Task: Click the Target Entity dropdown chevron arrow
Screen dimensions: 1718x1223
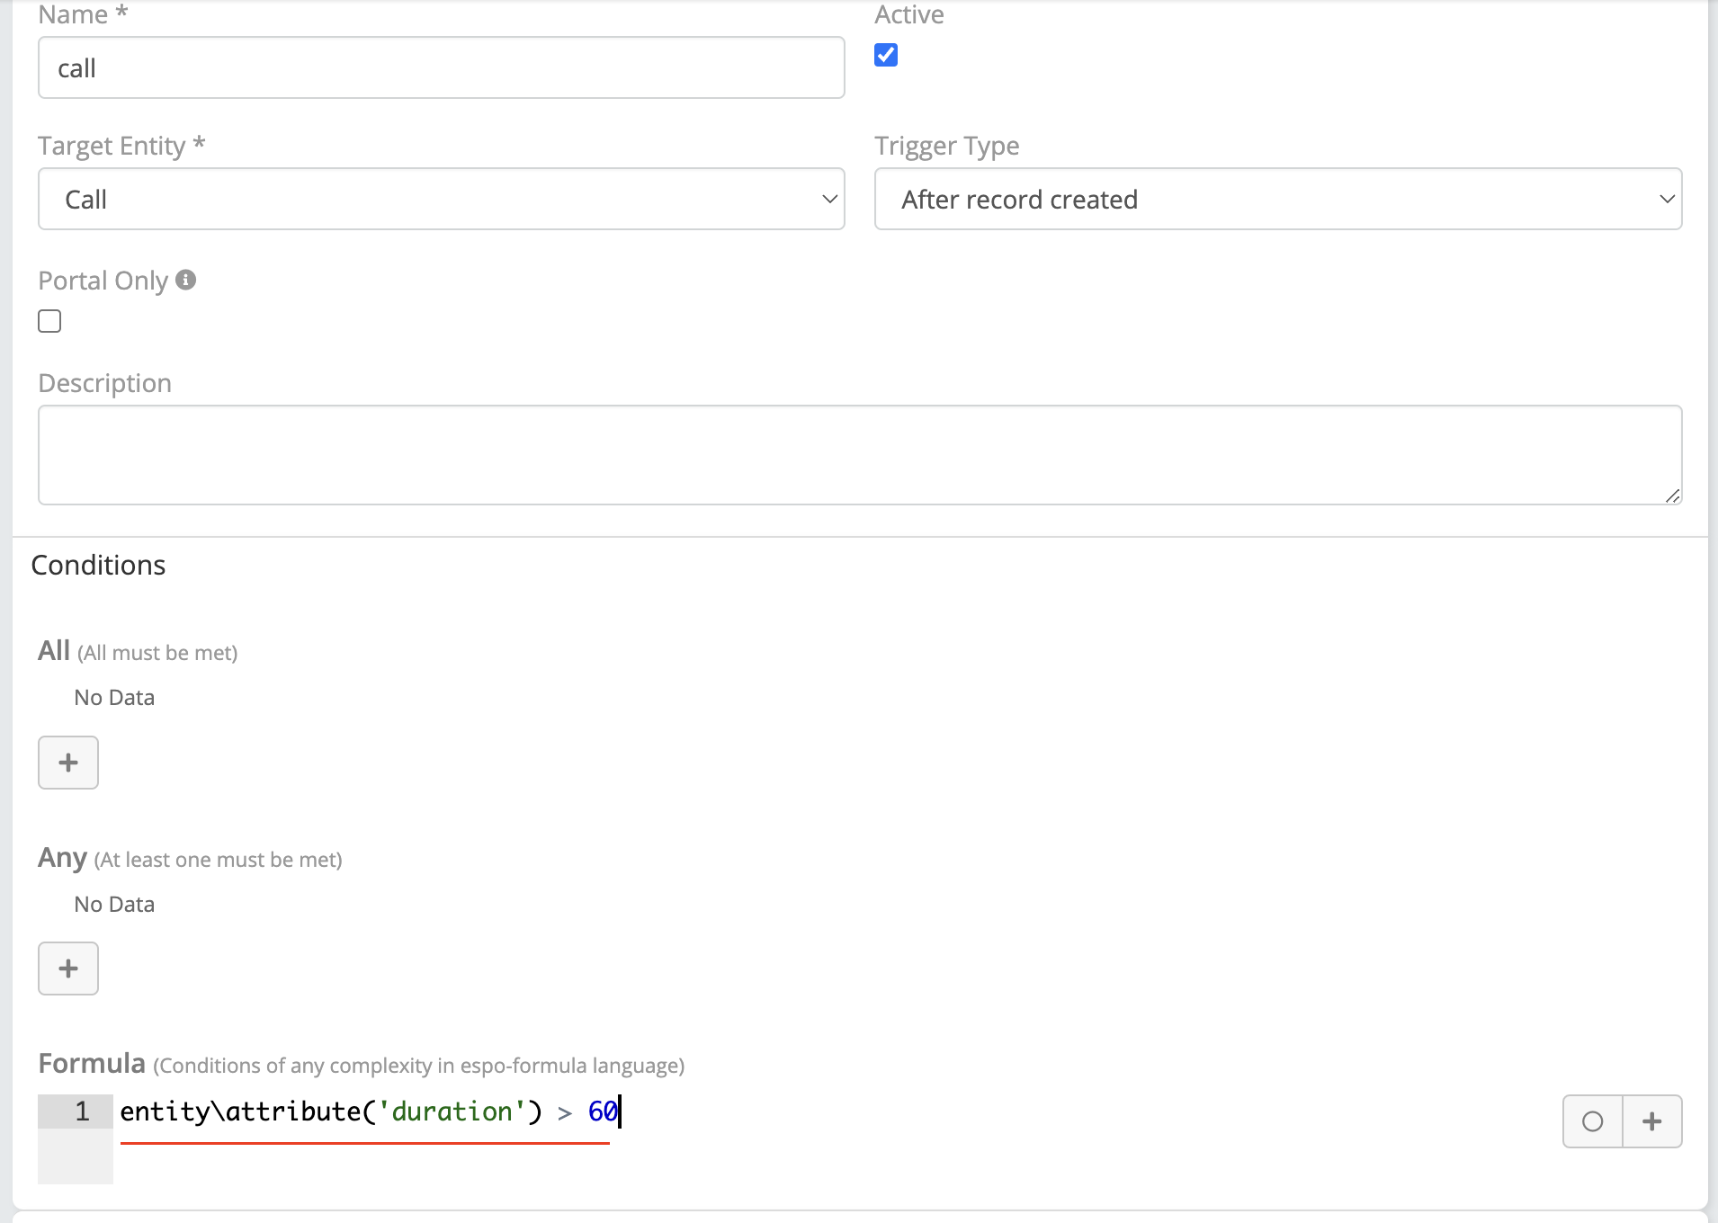Action: coord(829,199)
